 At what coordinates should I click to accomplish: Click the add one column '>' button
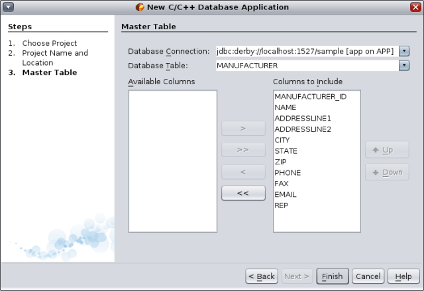(x=243, y=129)
